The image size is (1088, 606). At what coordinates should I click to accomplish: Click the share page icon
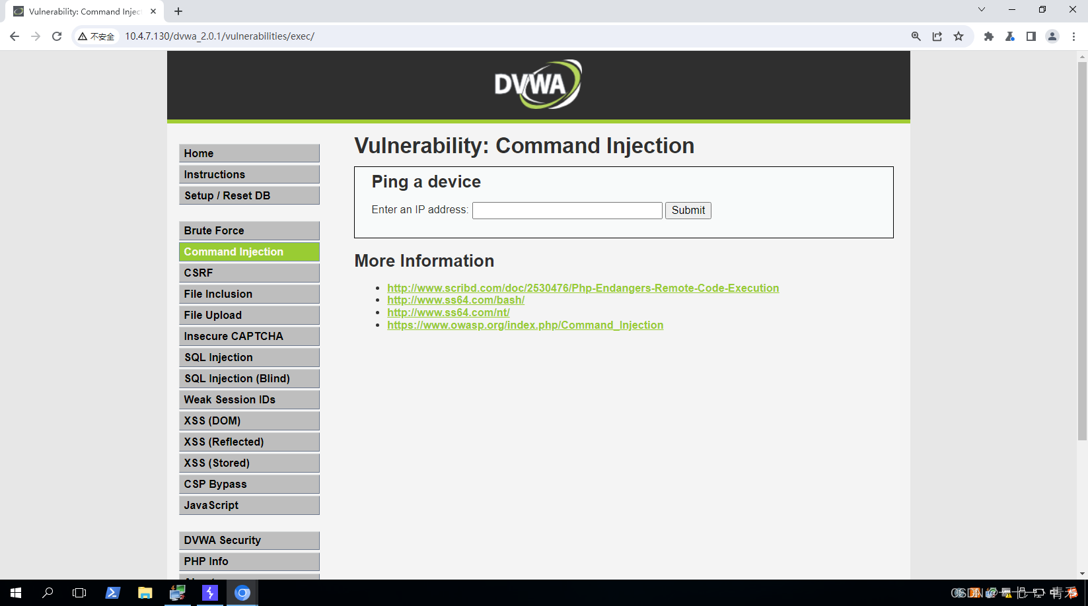tap(937, 36)
